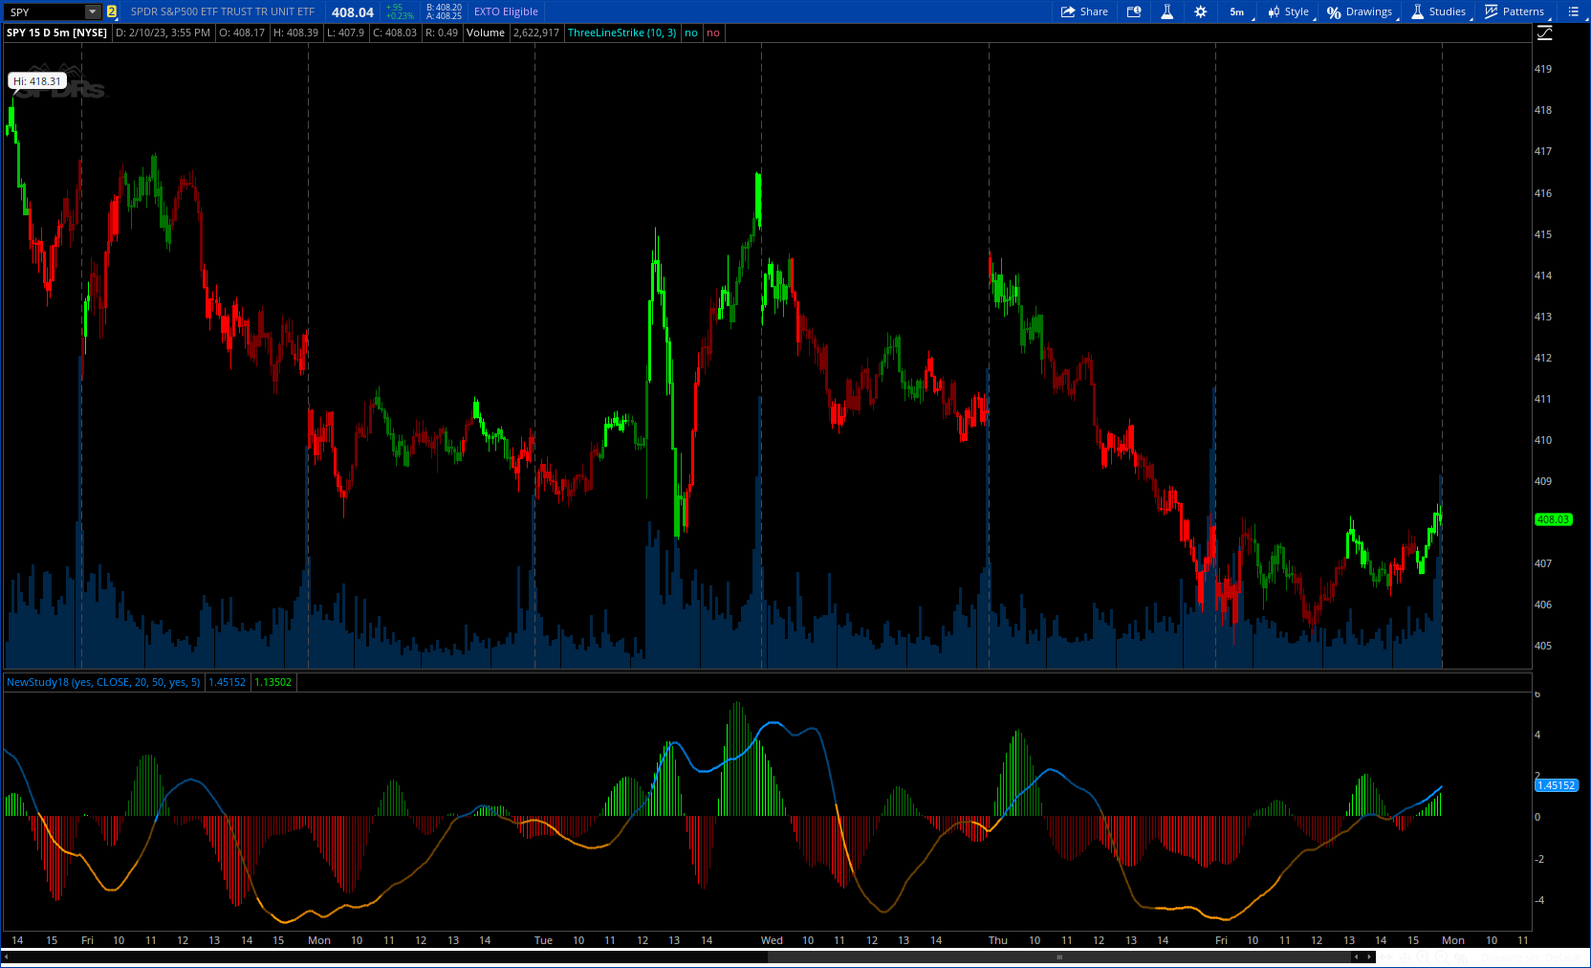Screen dimensions: 1591x968
Task: Click the horizontal chart scrollbar thumb
Action: (1058, 957)
